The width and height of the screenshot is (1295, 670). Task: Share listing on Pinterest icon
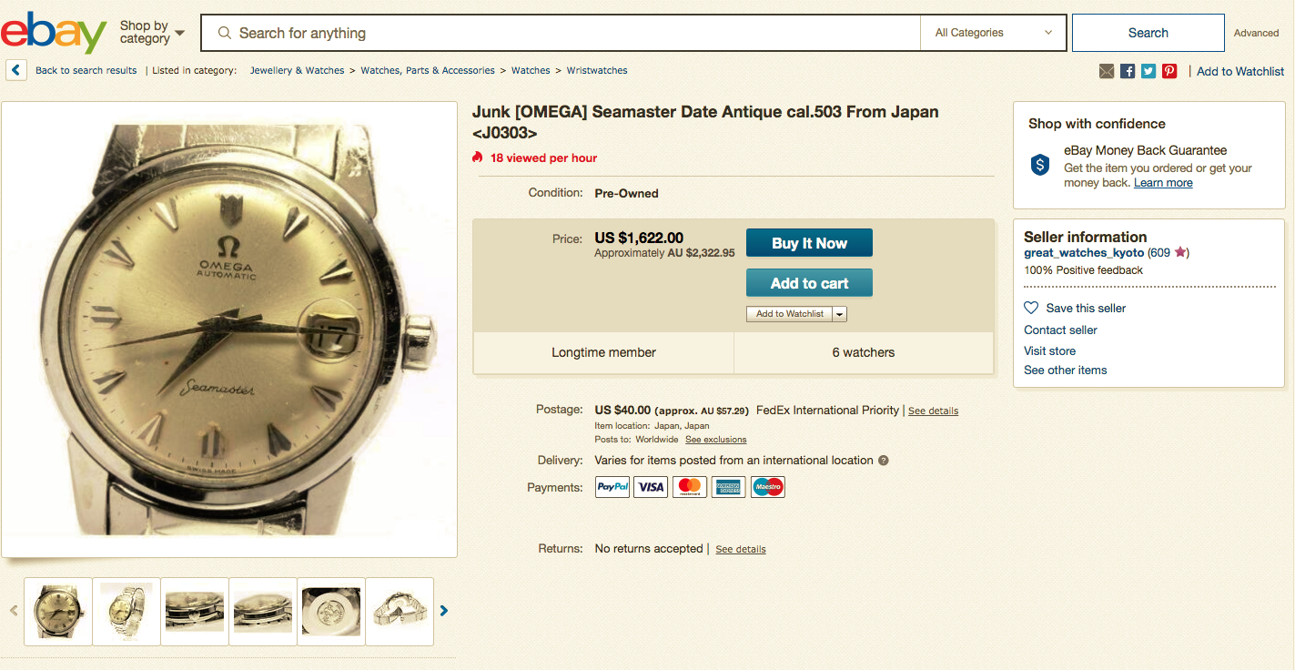pyautogui.click(x=1169, y=71)
